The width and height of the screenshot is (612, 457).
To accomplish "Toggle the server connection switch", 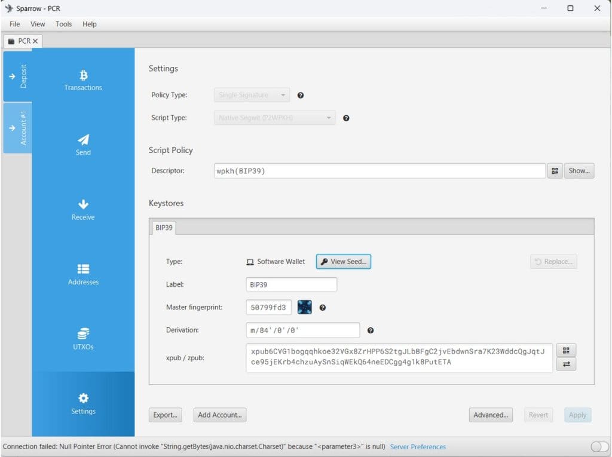I will (x=598, y=446).
